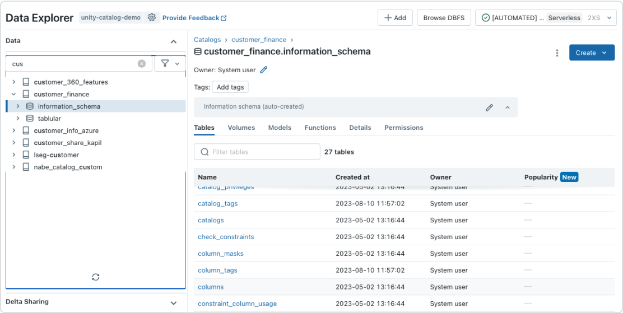623x313 pixels.
Task: Clear the catalog search field
Action: [x=142, y=64]
